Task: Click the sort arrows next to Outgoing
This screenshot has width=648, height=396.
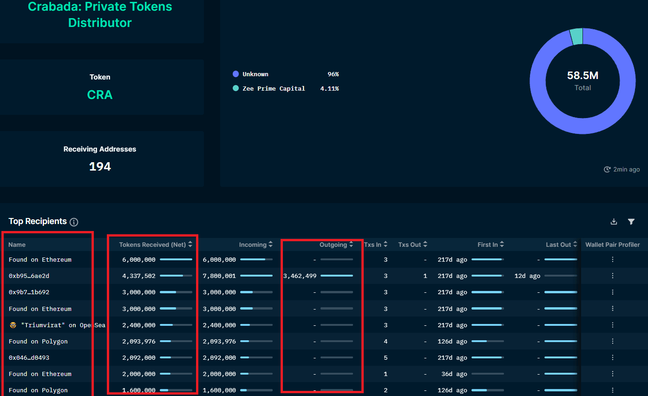Action: click(x=351, y=244)
